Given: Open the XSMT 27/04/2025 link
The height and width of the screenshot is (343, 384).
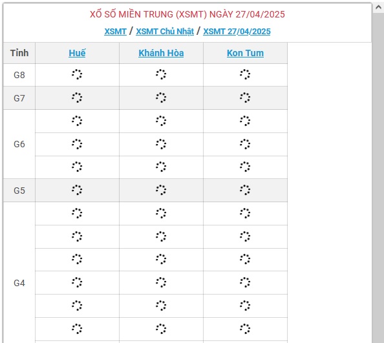Looking at the screenshot, I should pos(237,32).
